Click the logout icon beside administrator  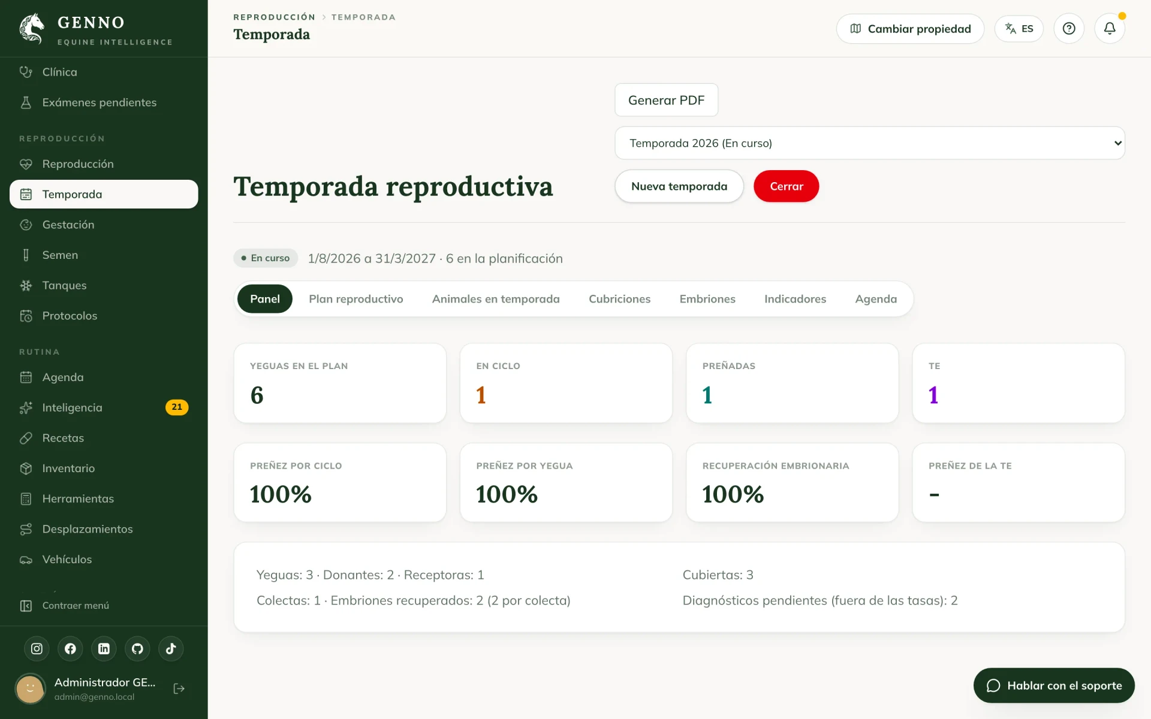click(x=179, y=688)
